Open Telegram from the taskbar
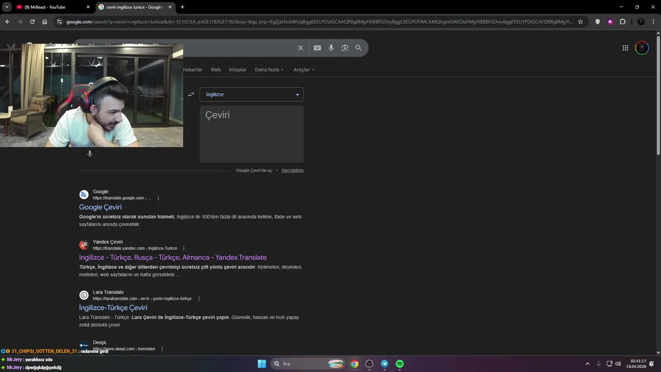 (x=384, y=364)
